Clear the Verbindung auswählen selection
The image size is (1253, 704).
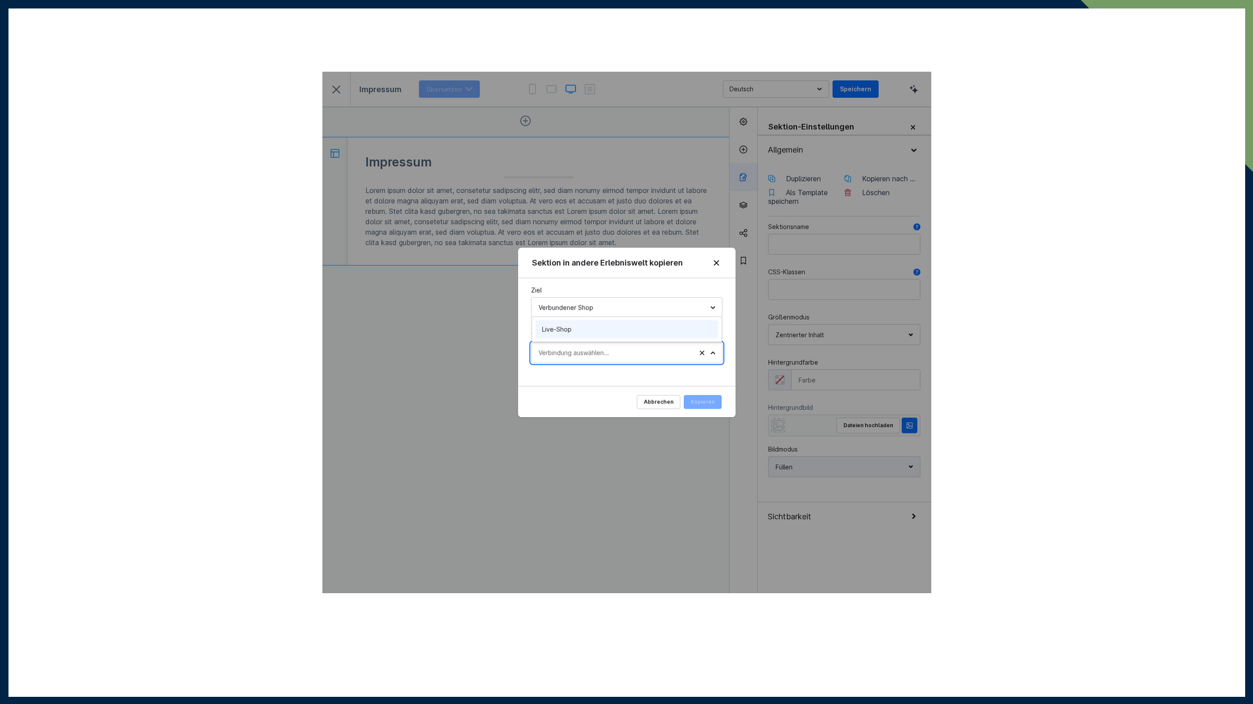coord(702,353)
